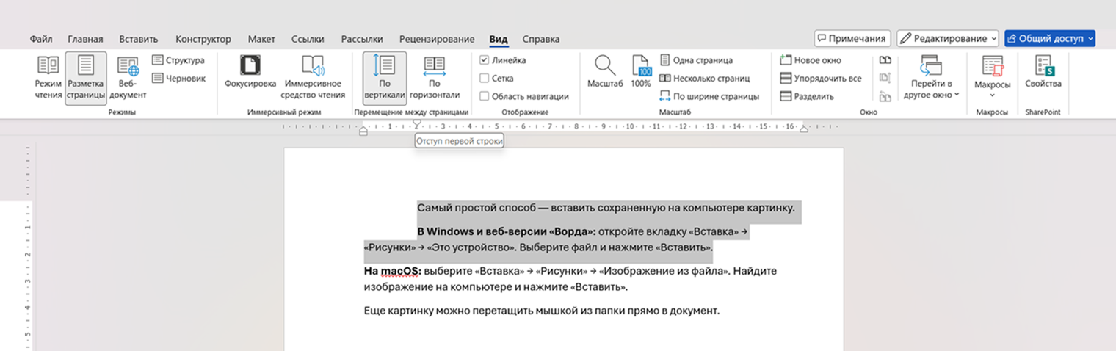Activate Фокусировка mode
The width and height of the screenshot is (1116, 351).
point(250,72)
